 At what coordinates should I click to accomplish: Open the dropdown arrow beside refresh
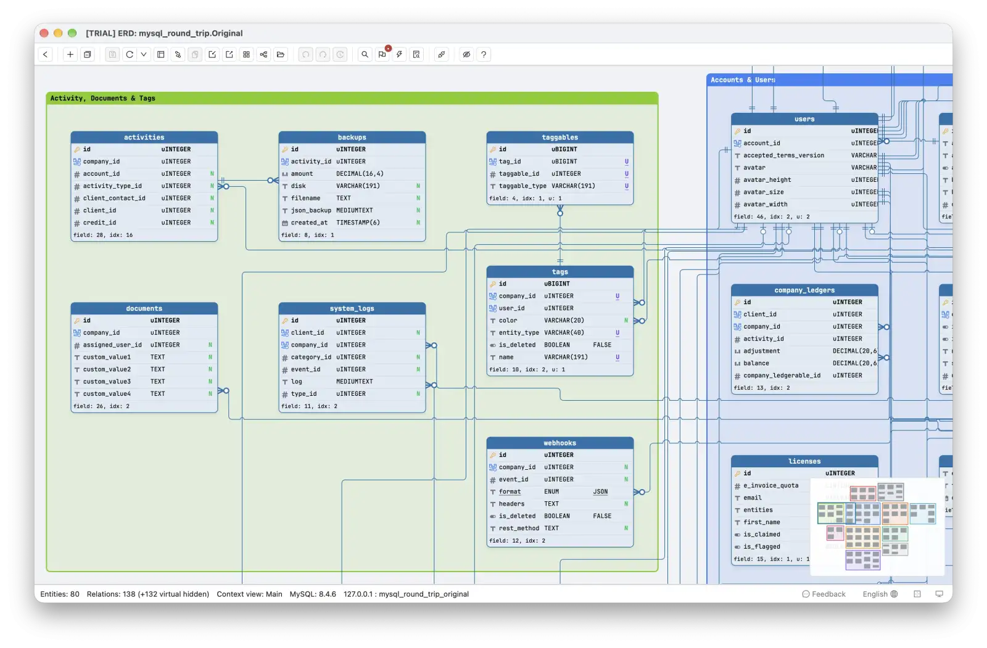coord(144,54)
